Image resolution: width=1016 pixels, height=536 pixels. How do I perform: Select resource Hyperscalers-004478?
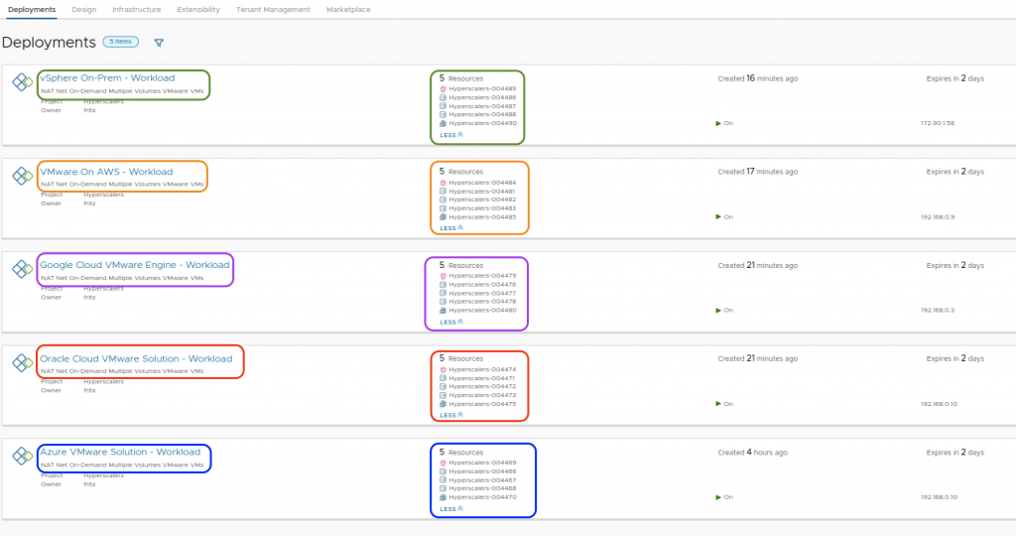(x=483, y=302)
